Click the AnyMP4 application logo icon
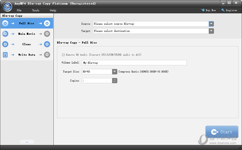Image resolution: width=242 pixels, height=150 pixels. coord(7,6)
